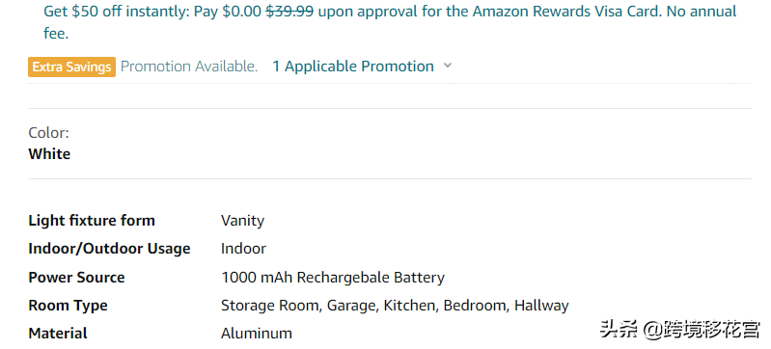Click the Vanity value text

point(242,221)
